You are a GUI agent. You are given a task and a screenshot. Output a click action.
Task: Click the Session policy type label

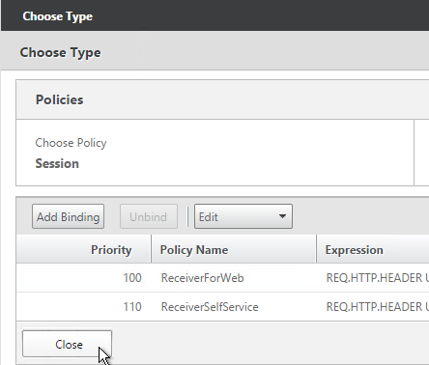coord(57,163)
